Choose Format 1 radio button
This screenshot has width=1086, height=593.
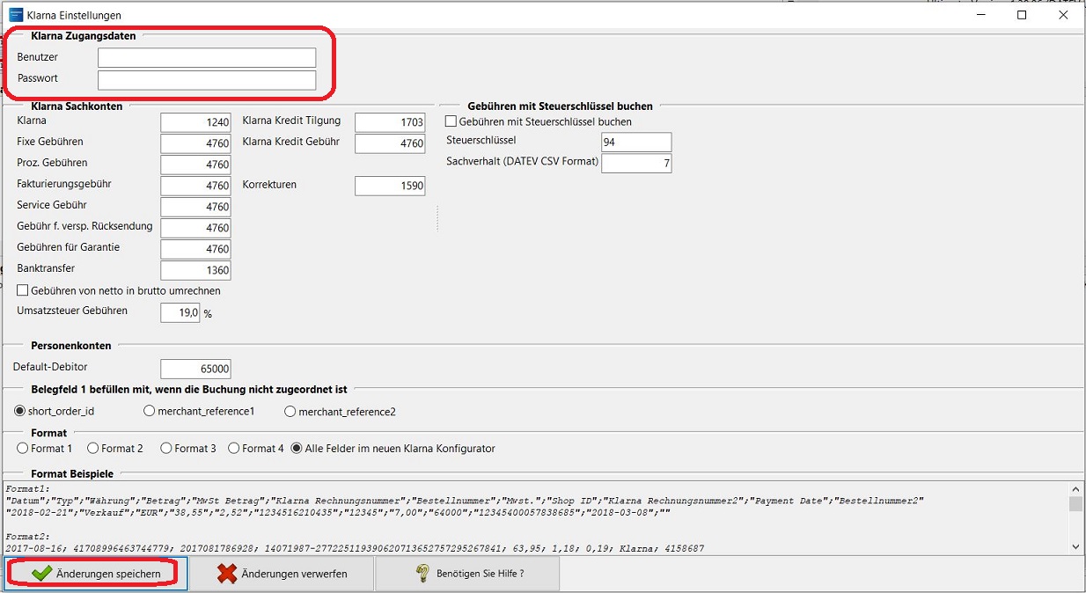coord(23,448)
